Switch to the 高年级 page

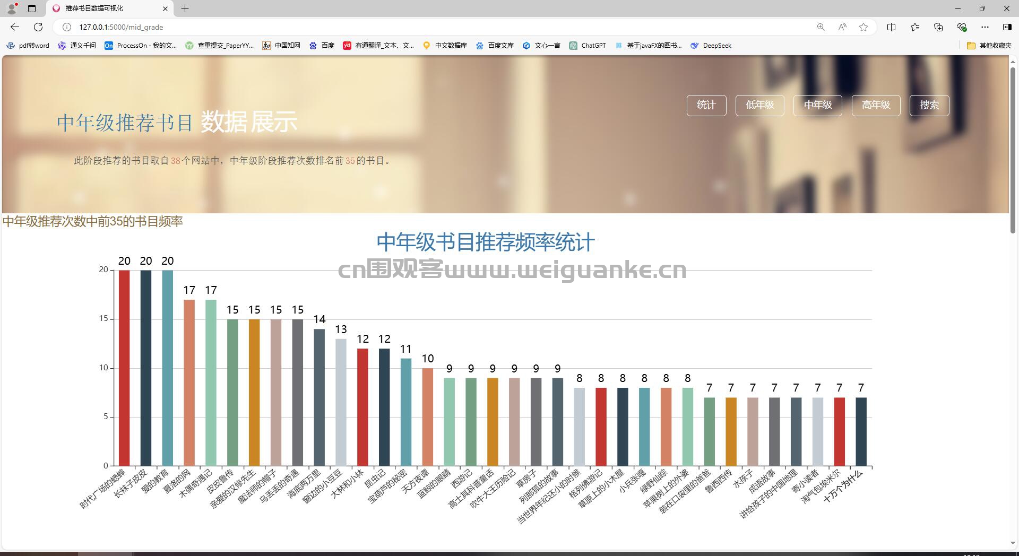876,105
